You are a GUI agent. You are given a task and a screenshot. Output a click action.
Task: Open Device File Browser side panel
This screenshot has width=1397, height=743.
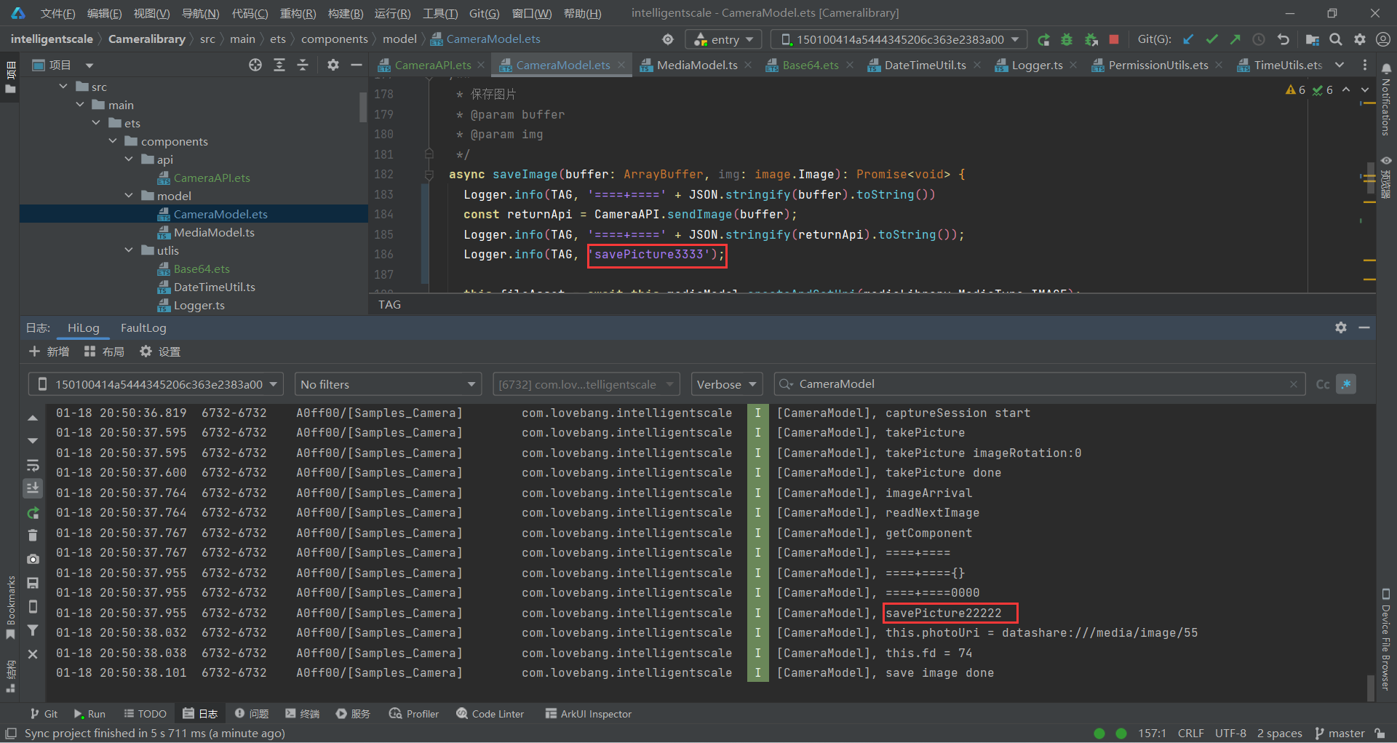pyautogui.click(x=1386, y=640)
